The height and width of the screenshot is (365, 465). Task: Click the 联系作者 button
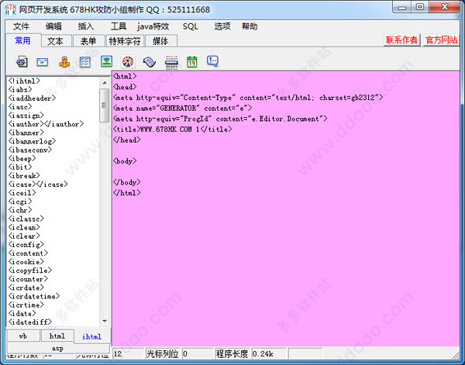pyautogui.click(x=401, y=40)
